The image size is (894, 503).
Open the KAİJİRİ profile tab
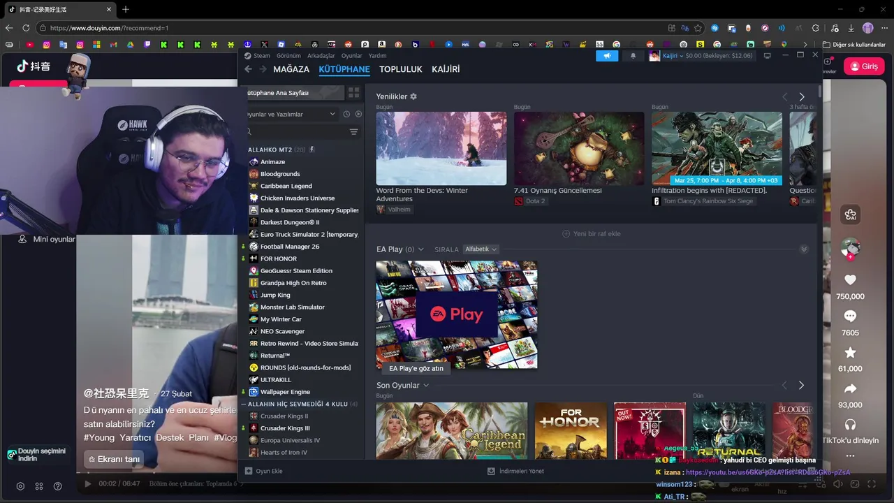click(446, 69)
